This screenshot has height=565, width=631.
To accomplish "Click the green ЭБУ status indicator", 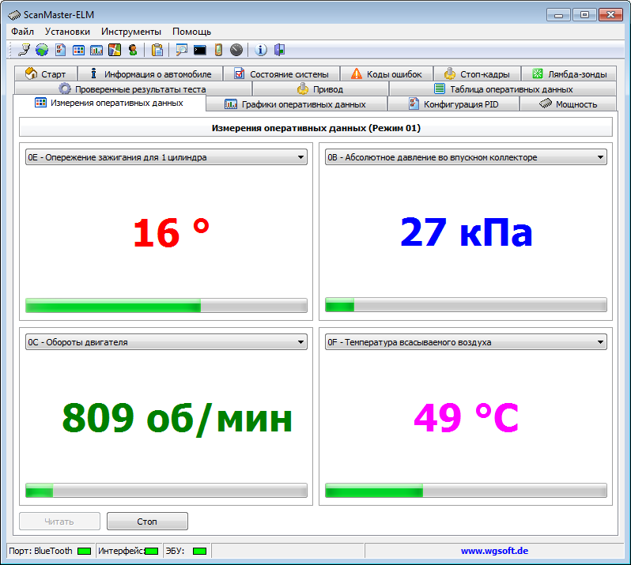I will (199, 551).
